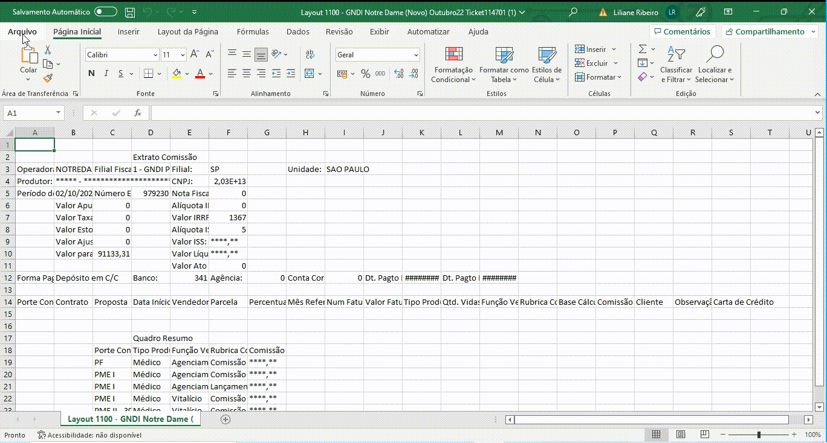Click the increase decimal places icon
Screen dimensions: 827x443
398,73
